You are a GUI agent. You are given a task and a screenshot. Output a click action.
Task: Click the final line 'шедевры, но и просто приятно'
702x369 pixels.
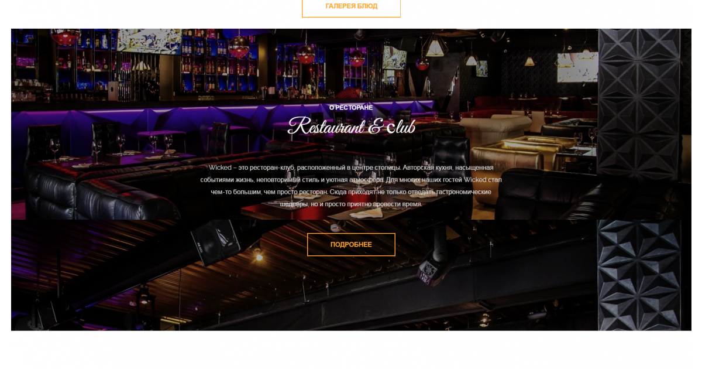[351, 204]
